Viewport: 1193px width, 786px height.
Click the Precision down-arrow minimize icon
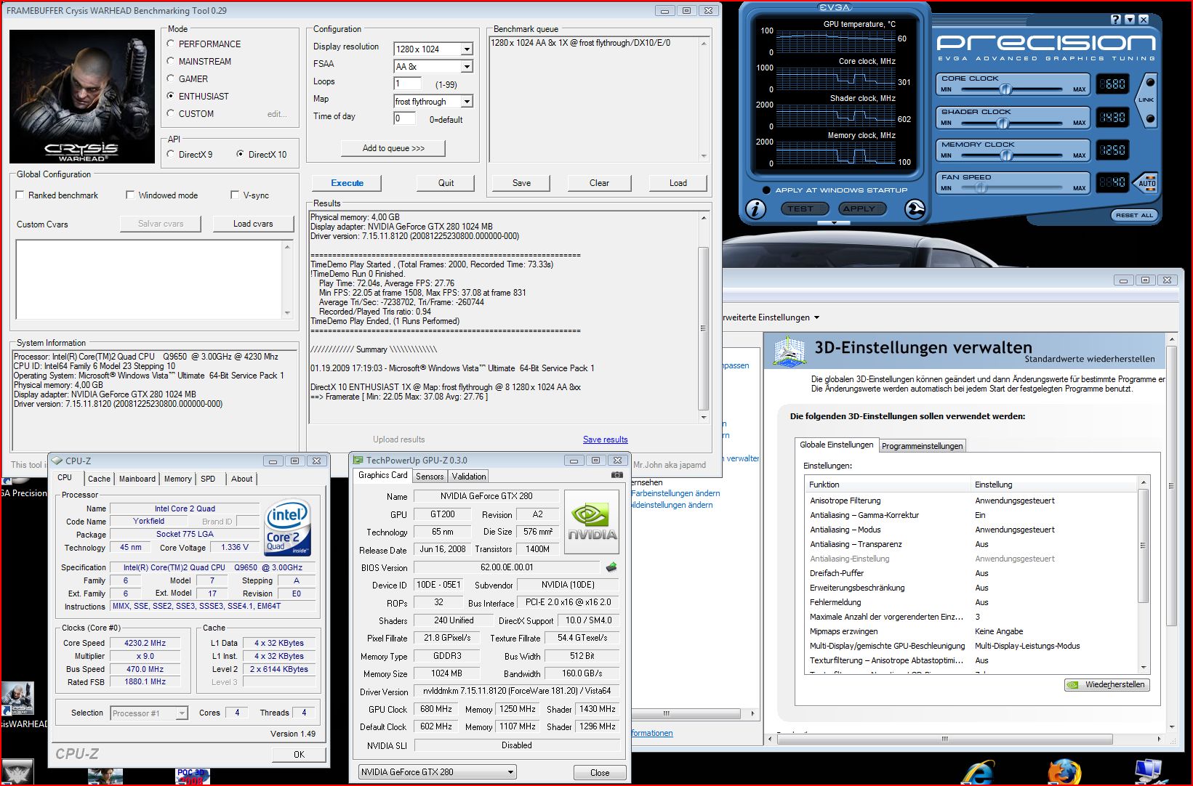pyautogui.click(x=1129, y=20)
